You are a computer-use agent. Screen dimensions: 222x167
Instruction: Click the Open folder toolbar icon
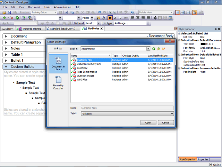coord(4,13)
